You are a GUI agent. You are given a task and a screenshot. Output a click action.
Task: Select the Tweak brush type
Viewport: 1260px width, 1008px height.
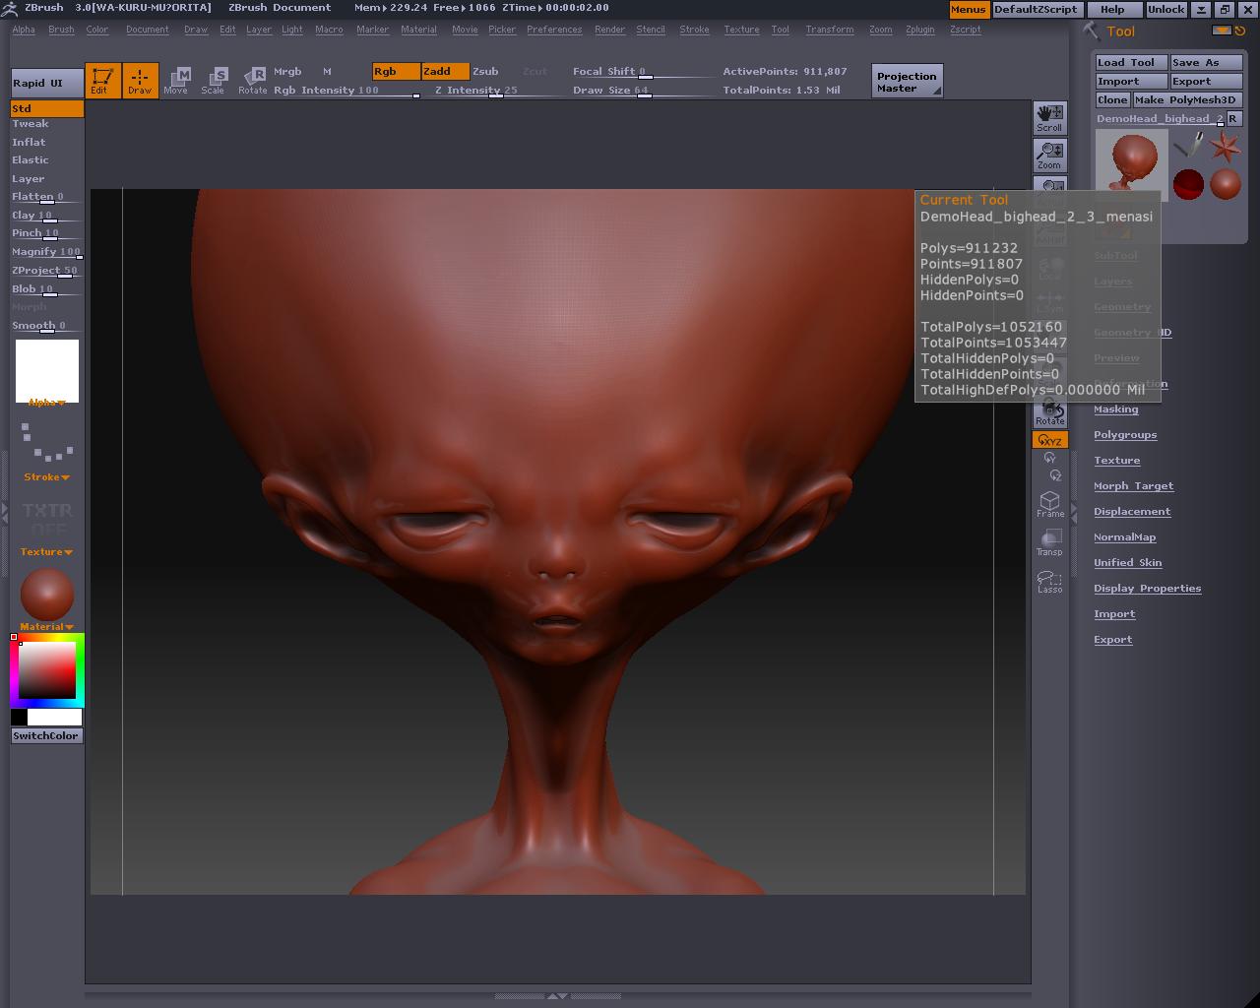click(31, 124)
